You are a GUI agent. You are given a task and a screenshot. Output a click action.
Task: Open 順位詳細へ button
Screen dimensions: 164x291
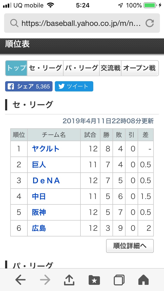point(130,246)
